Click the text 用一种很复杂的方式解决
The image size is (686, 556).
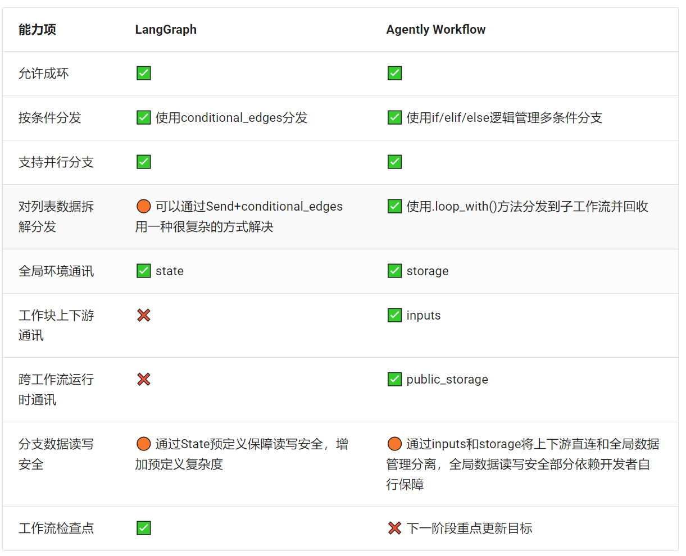pos(204,227)
